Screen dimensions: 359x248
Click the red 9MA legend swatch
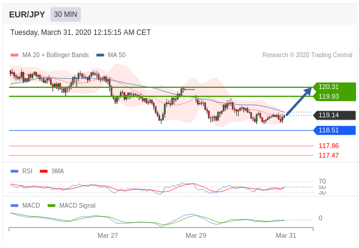(44, 172)
